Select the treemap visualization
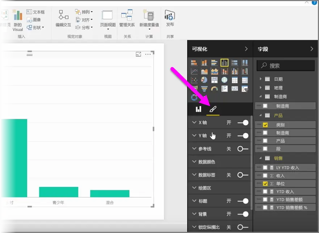 (x=214, y=80)
